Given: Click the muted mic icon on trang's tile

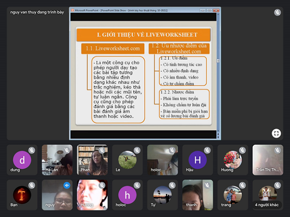Looking at the screenshot, I should pos(243,185).
